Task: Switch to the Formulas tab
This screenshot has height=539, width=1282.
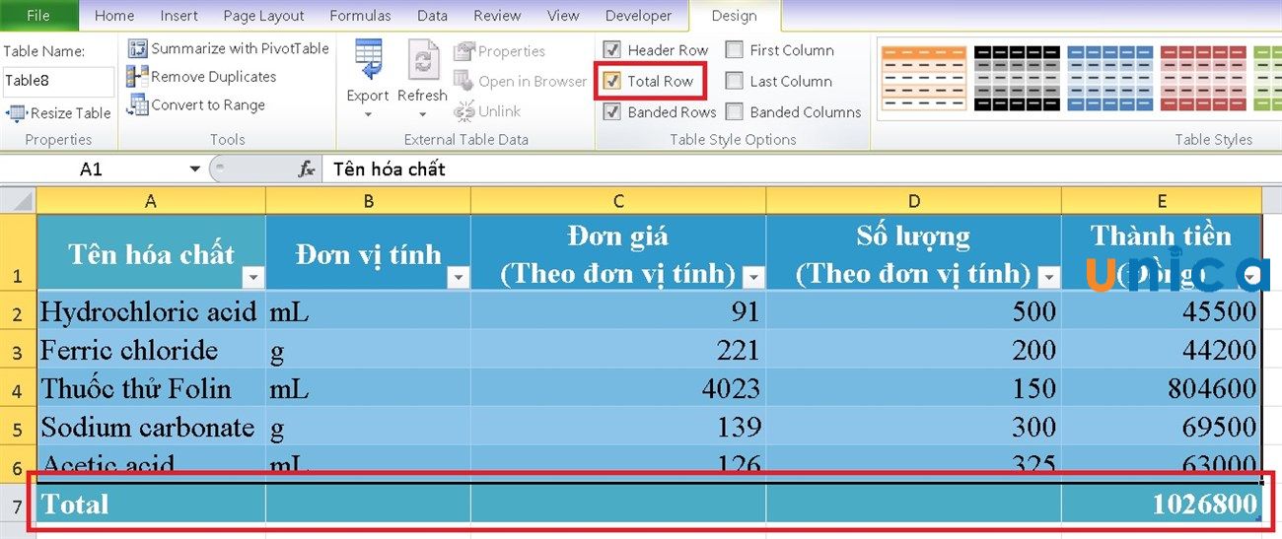Action: pyautogui.click(x=360, y=16)
